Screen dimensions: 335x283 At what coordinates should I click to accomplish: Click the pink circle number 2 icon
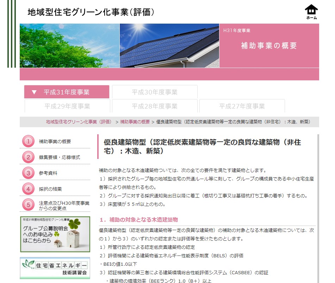28,157
